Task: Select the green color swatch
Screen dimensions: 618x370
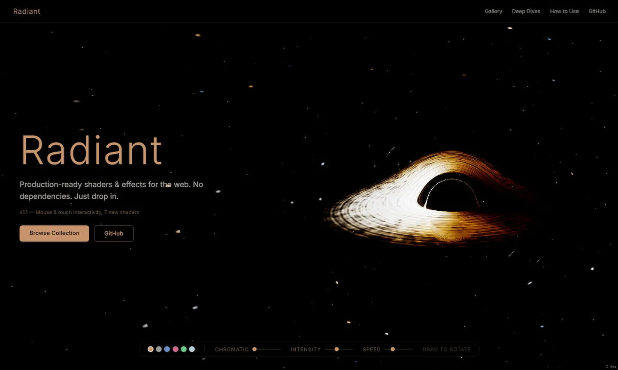Action: tap(184, 349)
